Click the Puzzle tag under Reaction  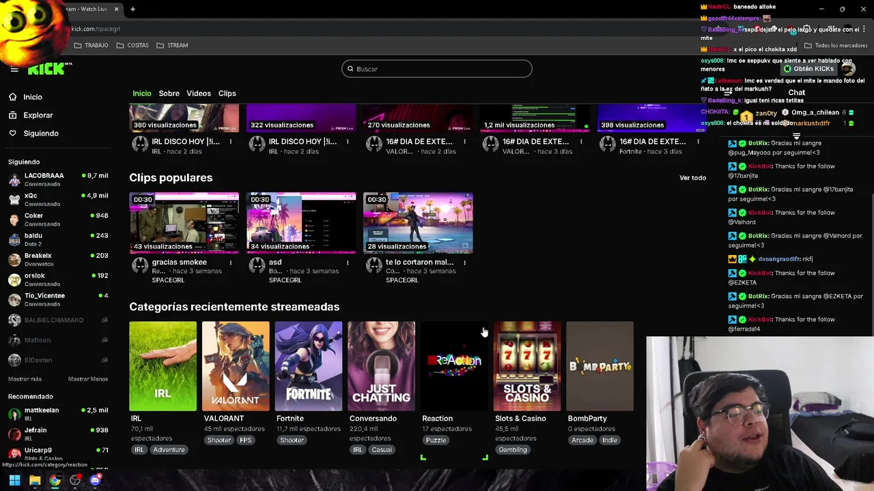coord(436,441)
